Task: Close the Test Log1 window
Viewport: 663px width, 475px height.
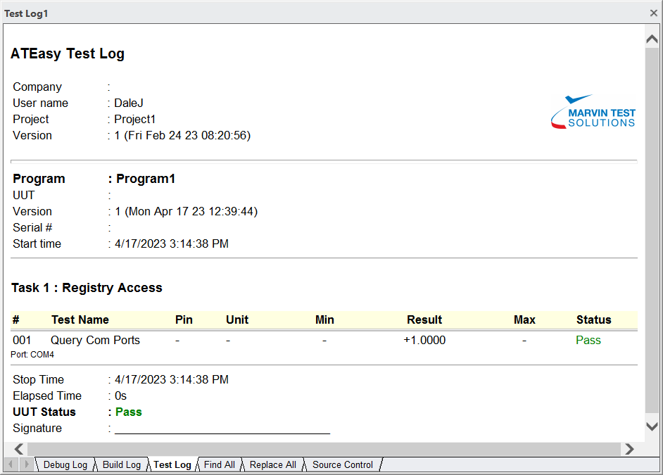Action: (x=654, y=13)
